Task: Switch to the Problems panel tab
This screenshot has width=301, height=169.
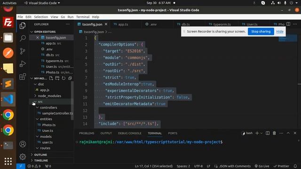Action: point(87,133)
